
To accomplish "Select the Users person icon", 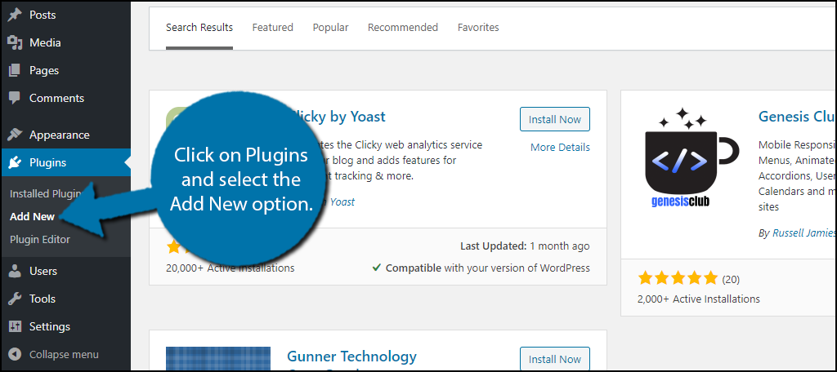I will (15, 271).
